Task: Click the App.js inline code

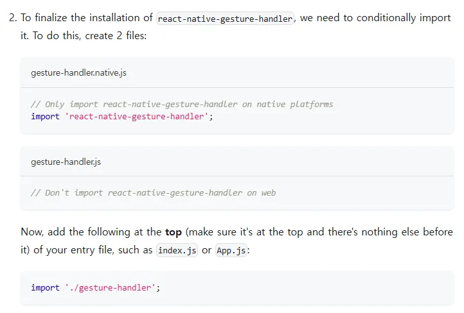Action: coord(231,250)
